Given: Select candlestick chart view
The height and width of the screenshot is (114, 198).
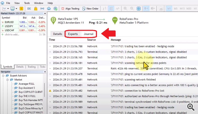Looking at the screenshot, I should pos(111,9).
